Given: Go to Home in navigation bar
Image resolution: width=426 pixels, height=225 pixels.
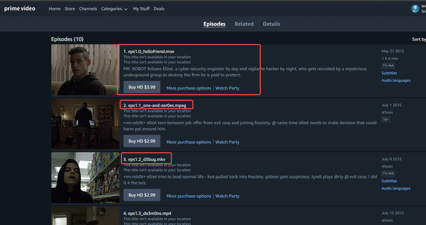Looking at the screenshot, I should (x=54, y=9).
